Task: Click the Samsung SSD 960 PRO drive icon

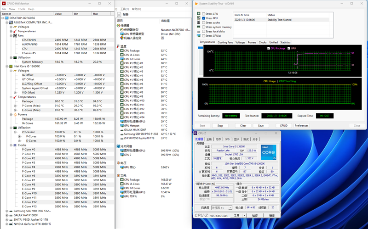Action: click(11, 211)
